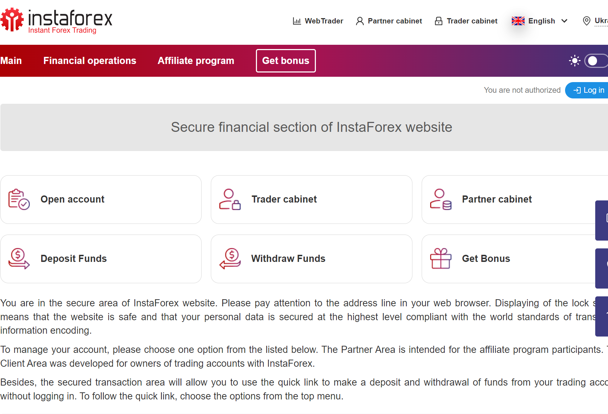Click the blue Log in button
Viewport: 608px width, 414px height.
[x=588, y=90]
